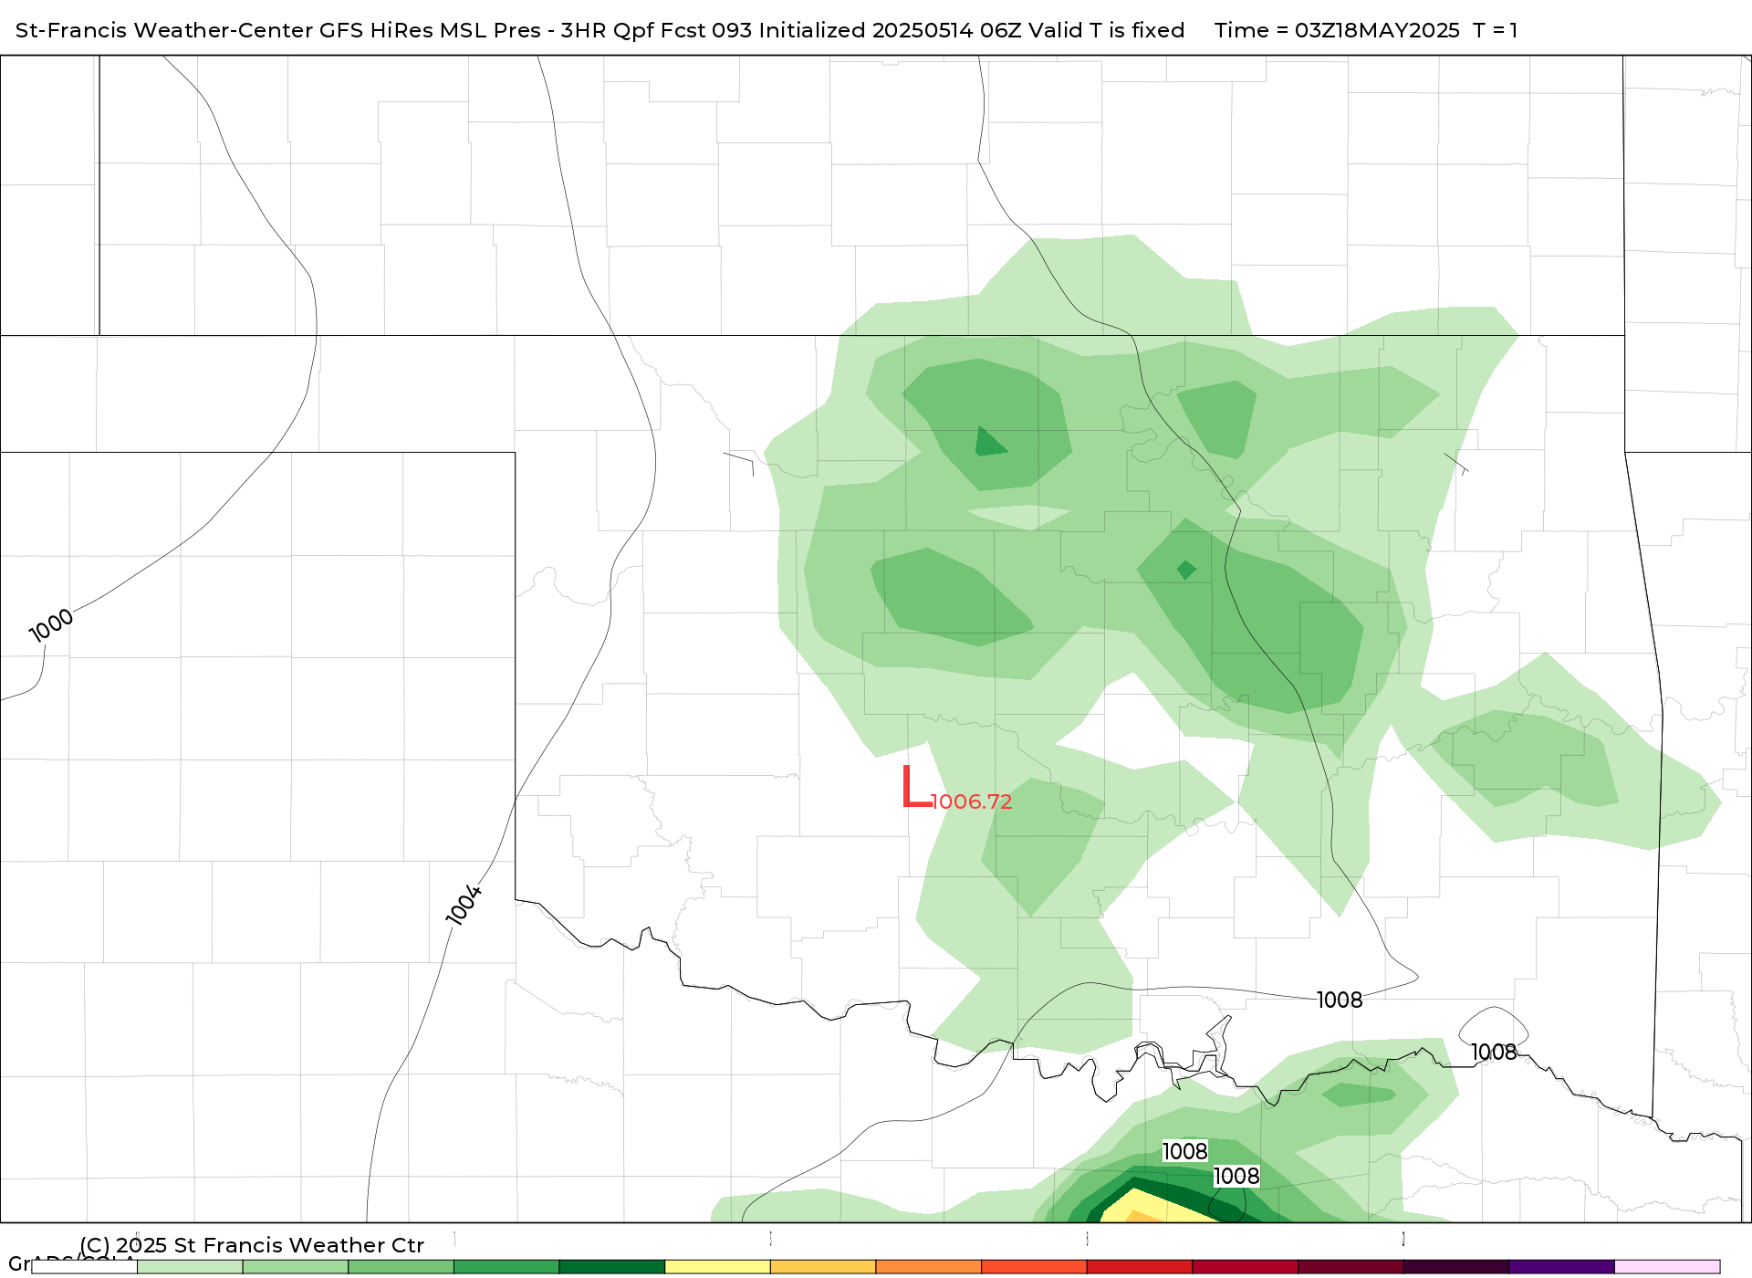Click the 1000 isobar label
Image resolution: width=1752 pixels, height=1278 pixels.
click(x=51, y=625)
